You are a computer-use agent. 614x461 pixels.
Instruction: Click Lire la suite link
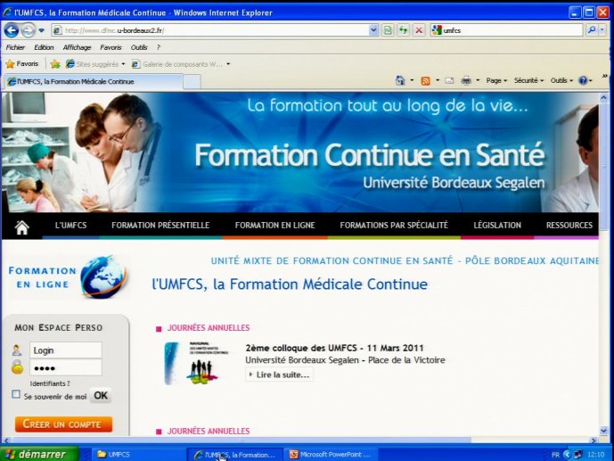(279, 375)
